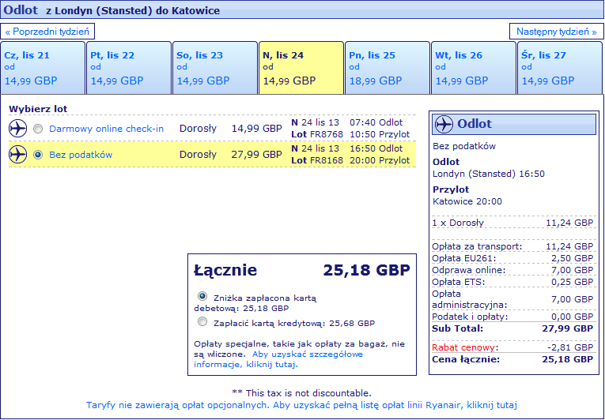Viewport: 605px width, 420px height.
Task: Open Bez podatków fare link
Action: tap(81, 155)
